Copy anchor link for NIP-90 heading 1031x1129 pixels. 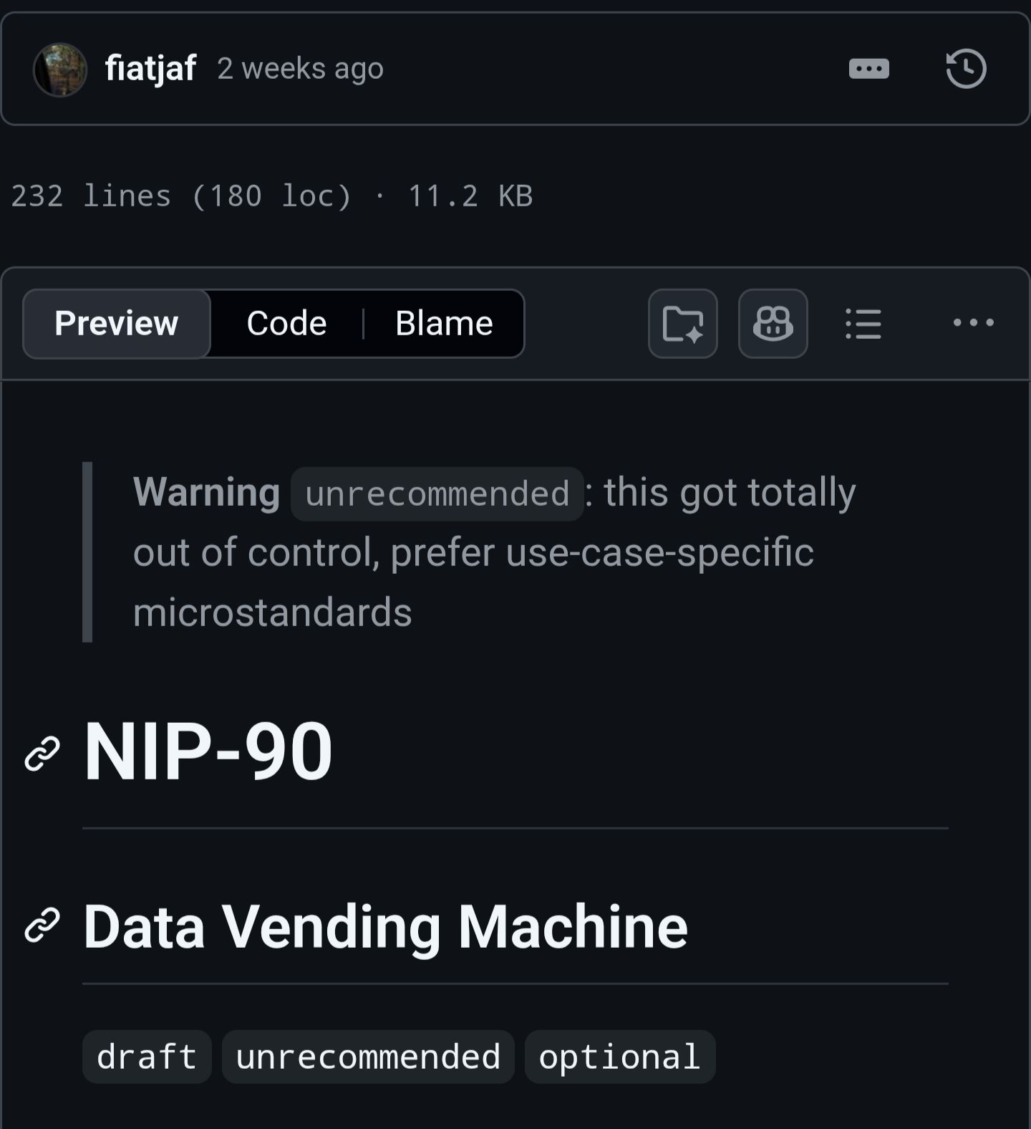[x=42, y=753]
